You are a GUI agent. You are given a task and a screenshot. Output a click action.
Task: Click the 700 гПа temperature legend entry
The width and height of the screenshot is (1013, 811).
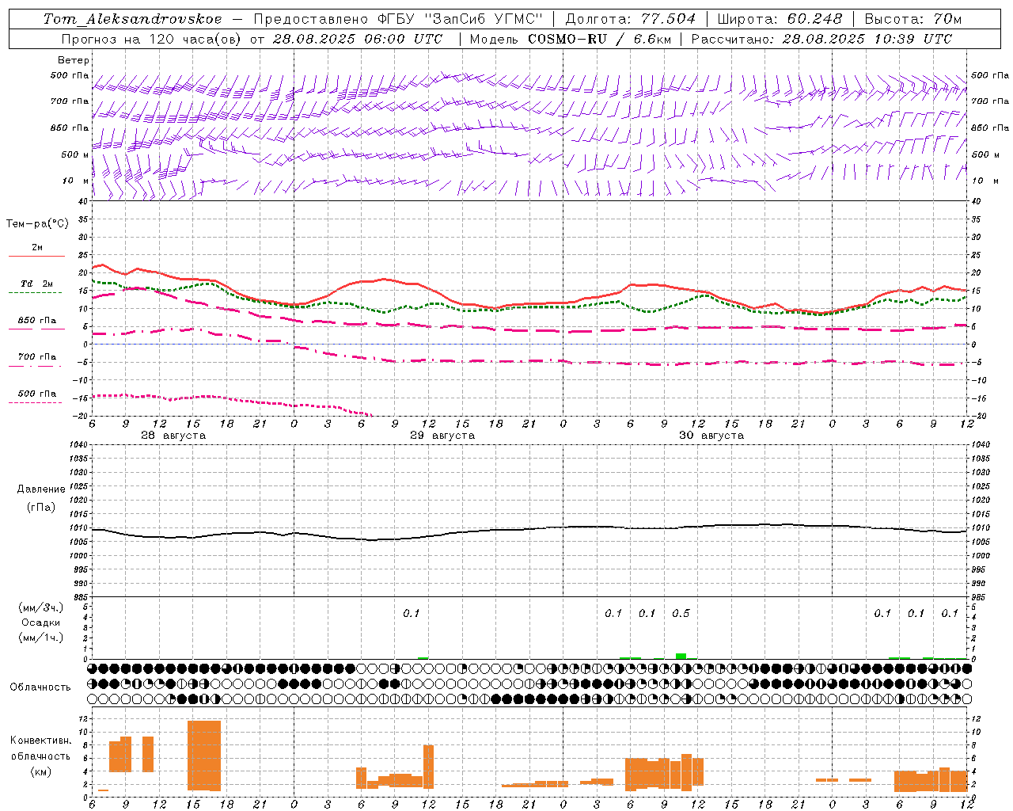[x=36, y=357]
